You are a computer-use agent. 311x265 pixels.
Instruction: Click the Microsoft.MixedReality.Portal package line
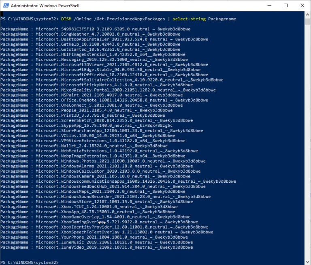click(x=108, y=90)
